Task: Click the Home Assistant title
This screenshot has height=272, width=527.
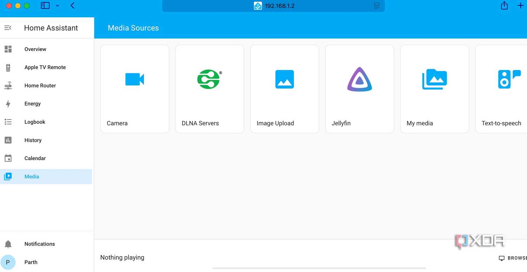Action: (x=51, y=28)
